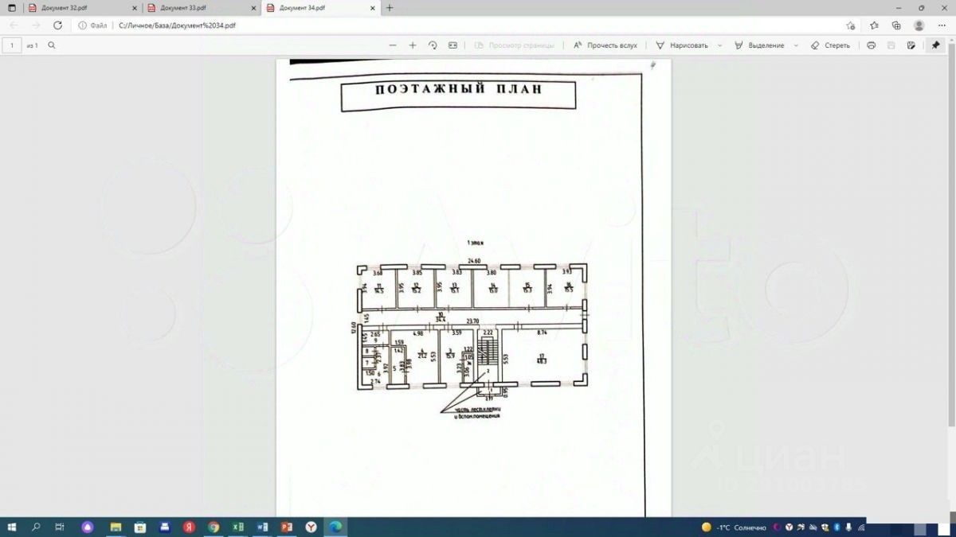Click the browser forward arrow
Viewport: 956px width, 537px height.
click(36, 25)
